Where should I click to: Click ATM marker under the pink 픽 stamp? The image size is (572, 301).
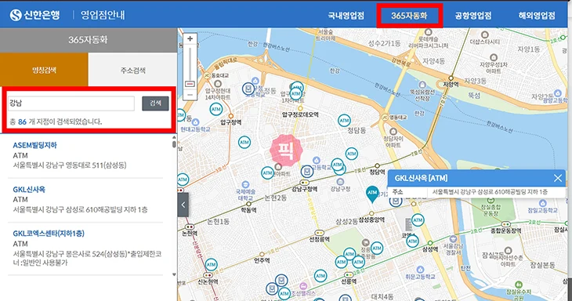[x=267, y=172]
